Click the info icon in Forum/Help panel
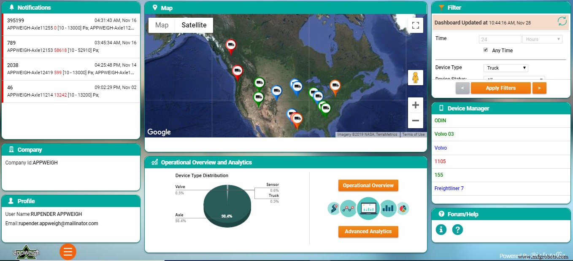This screenshot has width=573, height=261. [x=441, y=230]
